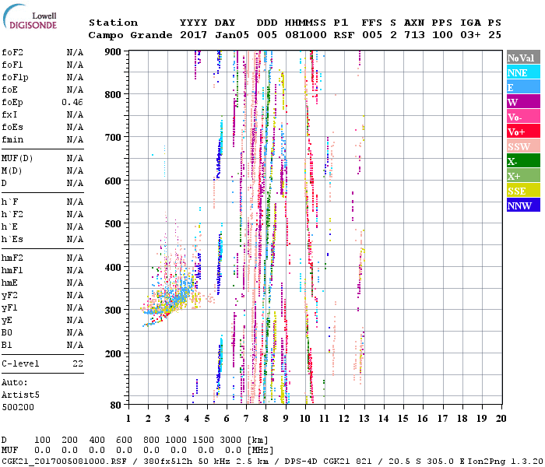The height and width of the screenshot is (467, 545).
Task: Click the Artist5 autoscaler label
Action: [20, 395]
